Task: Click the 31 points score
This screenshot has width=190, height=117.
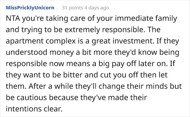Action: [72, 8]
